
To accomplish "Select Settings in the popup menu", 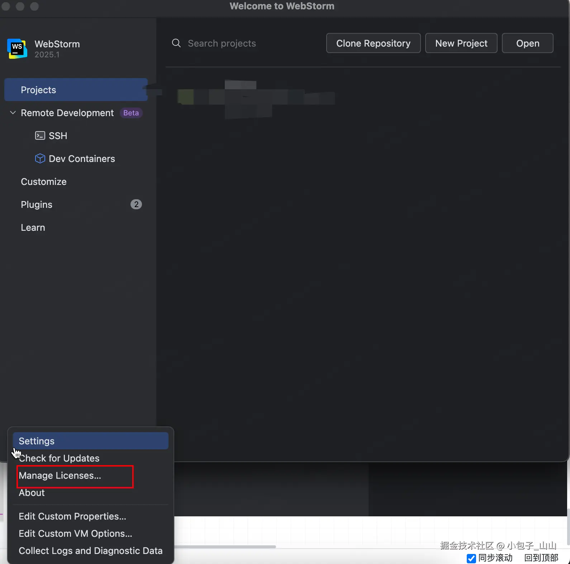I will pyautogui.click(x=91, y=441).
